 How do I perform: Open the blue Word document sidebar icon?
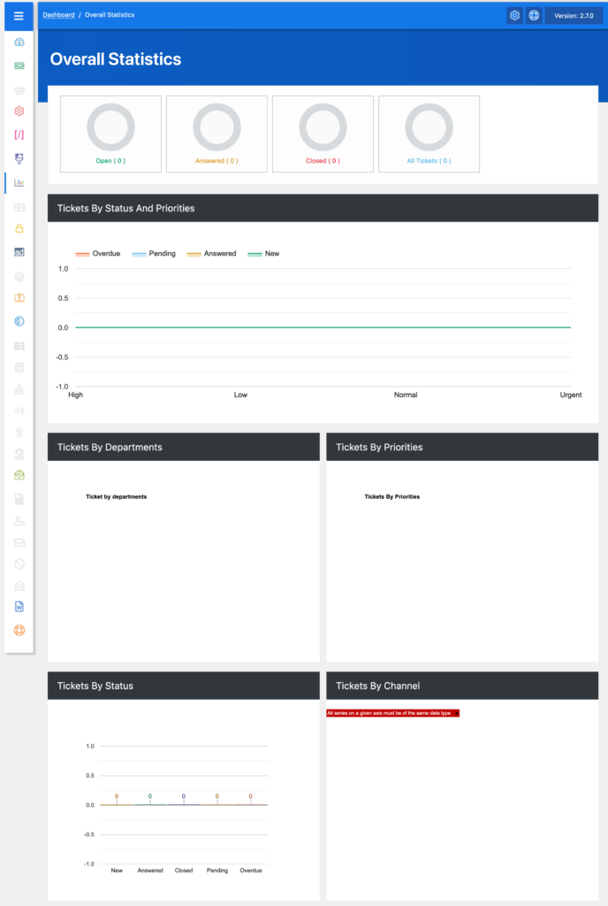[x=19, y=607]
